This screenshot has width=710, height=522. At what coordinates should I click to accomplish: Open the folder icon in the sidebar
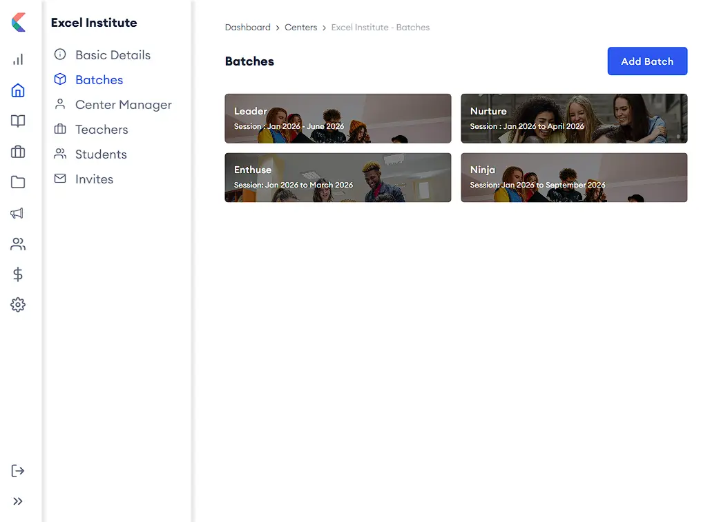click(x=18, y=182)
